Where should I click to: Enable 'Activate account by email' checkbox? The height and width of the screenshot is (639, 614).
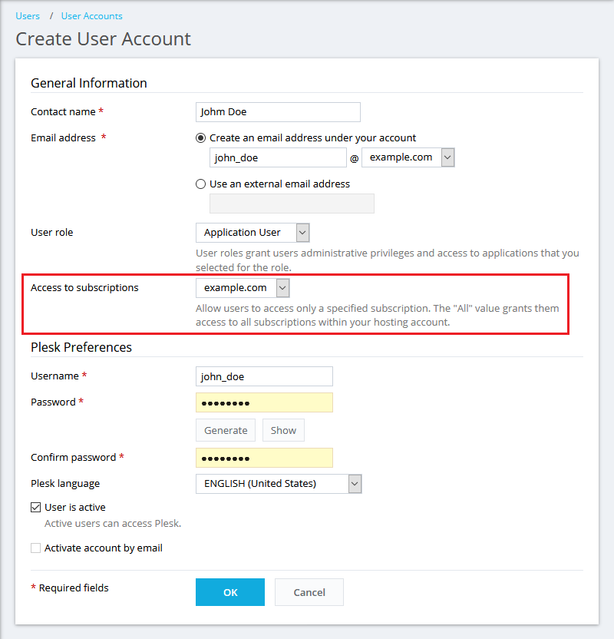(35, 548)
